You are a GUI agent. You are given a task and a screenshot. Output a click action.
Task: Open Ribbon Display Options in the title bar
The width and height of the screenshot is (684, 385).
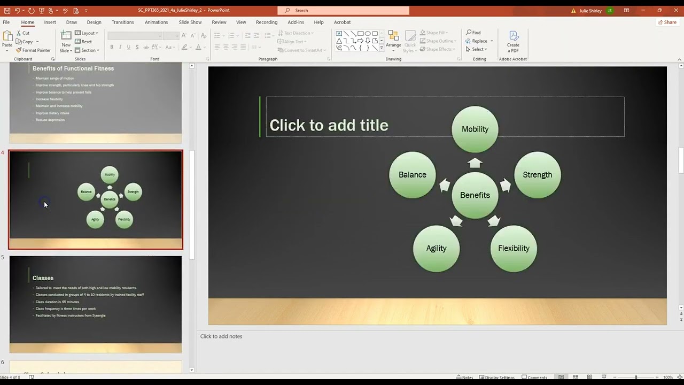coord(626,10)
